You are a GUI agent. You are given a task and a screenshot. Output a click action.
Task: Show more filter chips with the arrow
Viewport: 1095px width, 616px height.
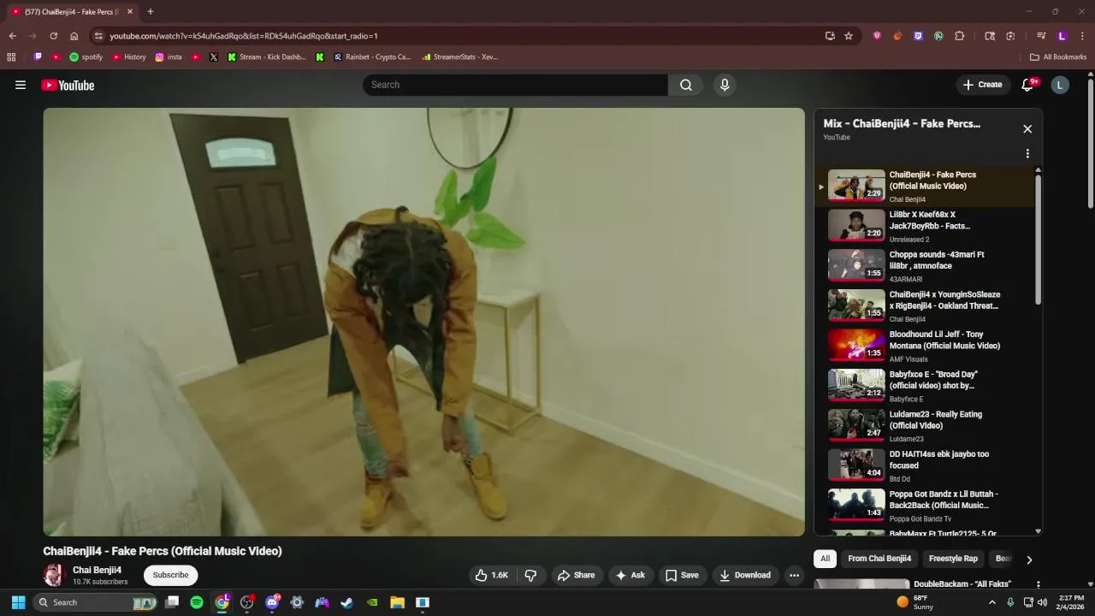(1029, 560)
